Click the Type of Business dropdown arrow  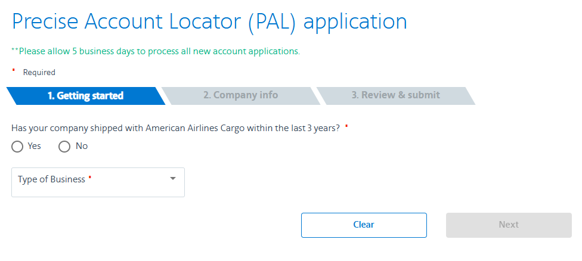[173, 178]
